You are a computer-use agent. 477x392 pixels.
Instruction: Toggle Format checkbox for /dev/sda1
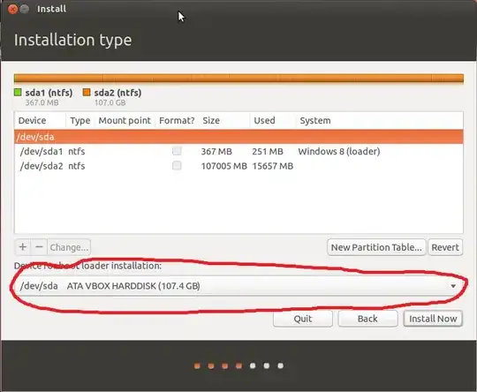click(x=177, y=151)
